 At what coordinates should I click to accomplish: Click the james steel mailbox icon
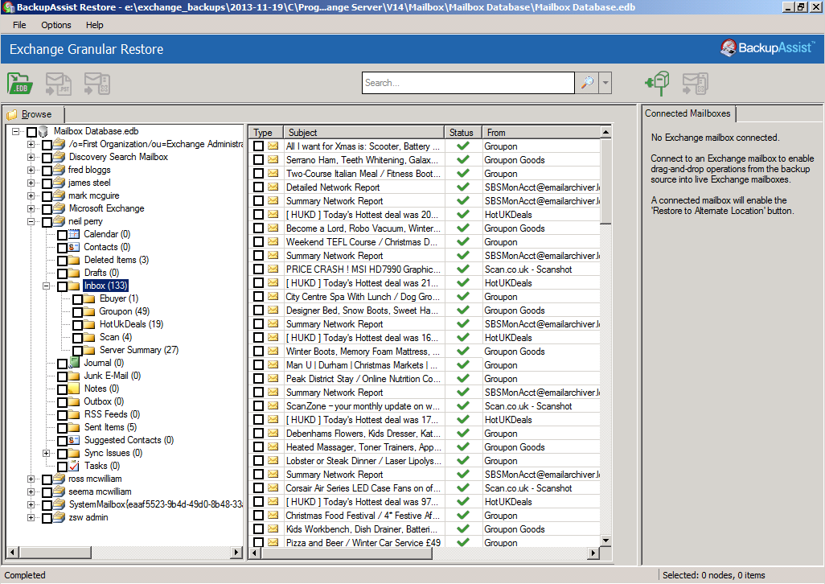(59, 183)
